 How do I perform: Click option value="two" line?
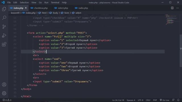(x=69, y=67)
